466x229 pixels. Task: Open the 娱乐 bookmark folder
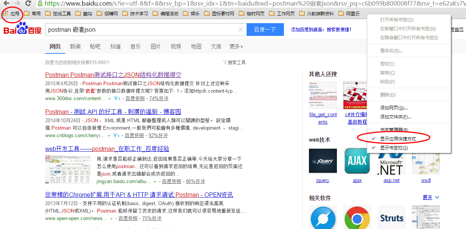click(191, 14)
